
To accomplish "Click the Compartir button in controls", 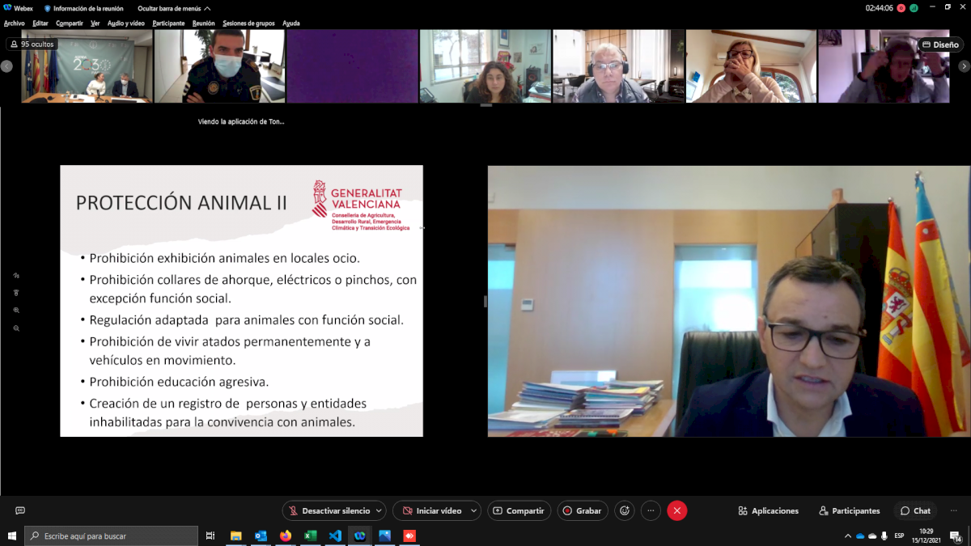I will [x=519, y=510].
